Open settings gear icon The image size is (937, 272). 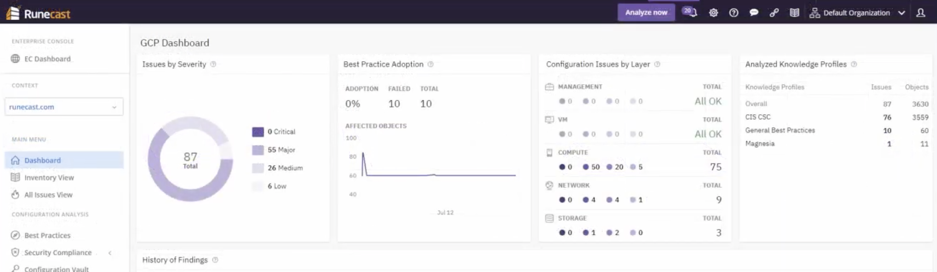click(713, 13)
